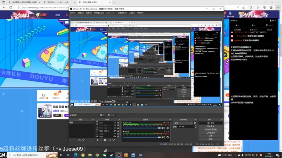Show hidden system tray icons chevron
This screenshot has width=282, height=158.
click(x=235, y=155)
